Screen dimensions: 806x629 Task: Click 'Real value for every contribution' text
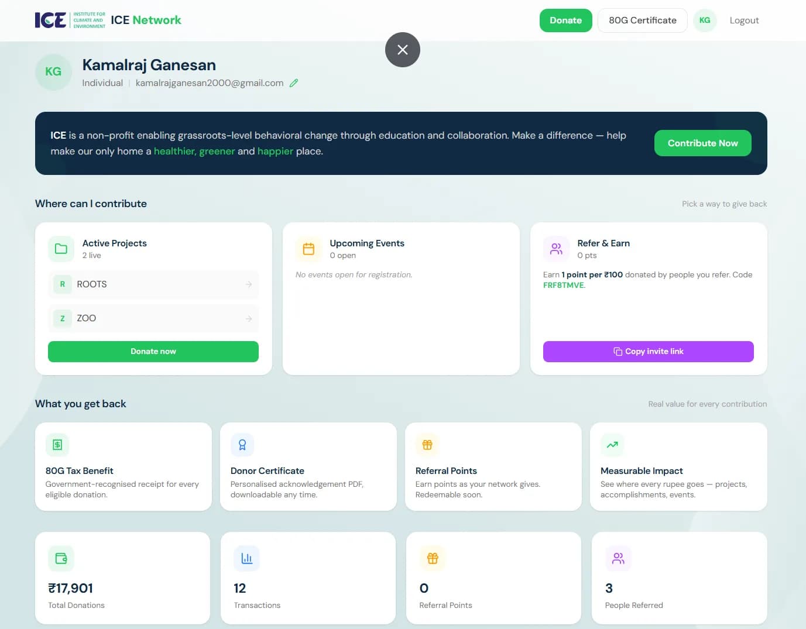708,404
